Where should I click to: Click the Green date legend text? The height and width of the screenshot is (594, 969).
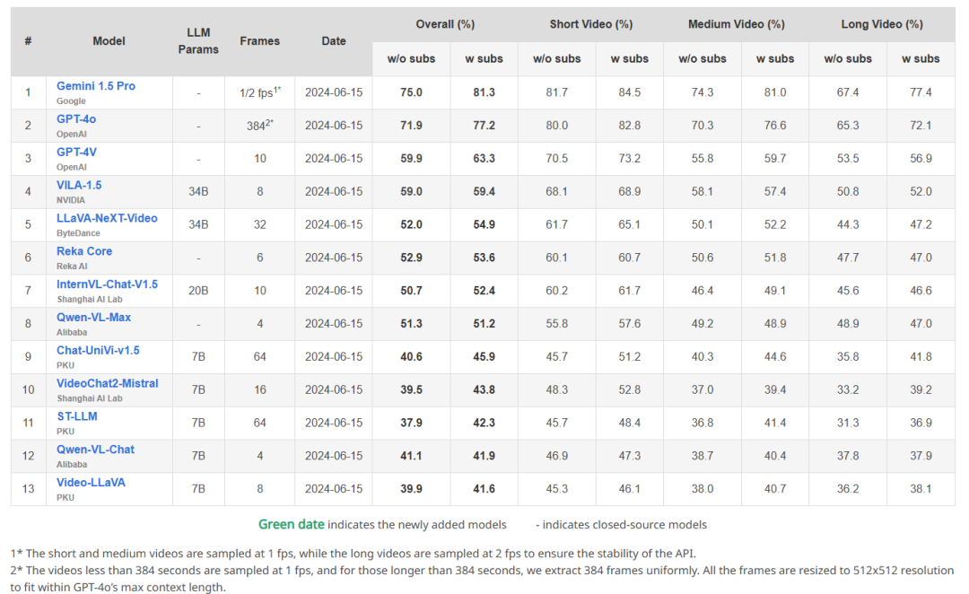(x=291, y=524)
